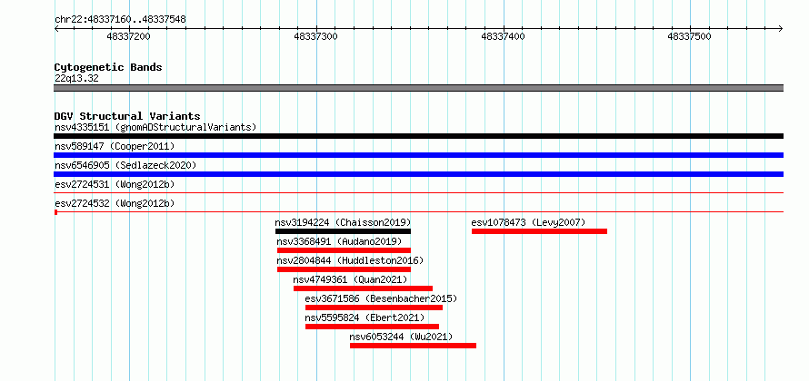Screen dimensions: 809x381
Task: Click the red nsv3368491 variant bar
Action: pyautogui.click(x=344, y=250)
